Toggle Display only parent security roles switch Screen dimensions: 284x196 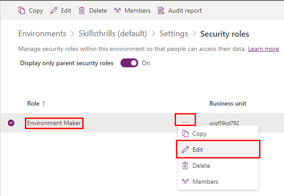point(129,63)
